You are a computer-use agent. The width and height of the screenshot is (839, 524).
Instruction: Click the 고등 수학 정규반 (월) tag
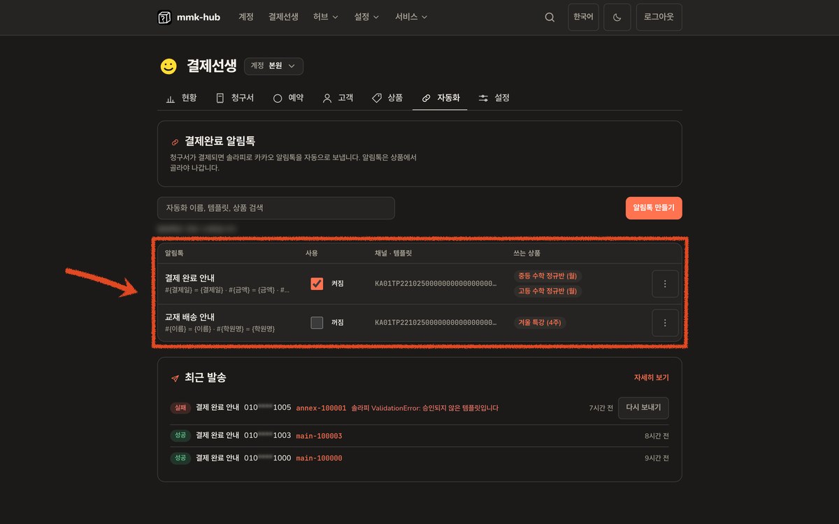click(x=547, y=291)
